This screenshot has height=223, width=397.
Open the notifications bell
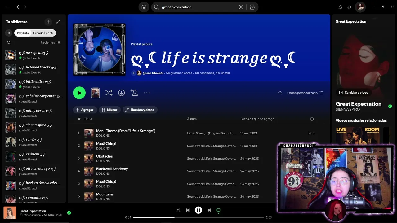(x=340, y=7)
